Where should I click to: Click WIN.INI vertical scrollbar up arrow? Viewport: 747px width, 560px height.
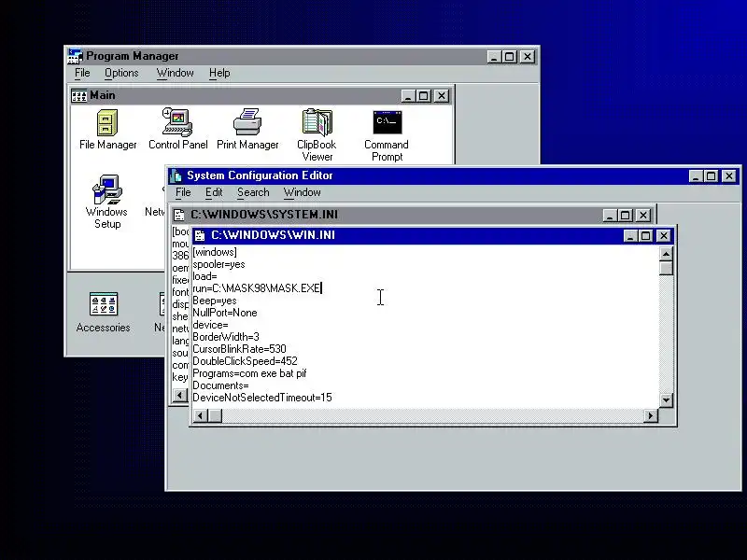tap(666, 254)
